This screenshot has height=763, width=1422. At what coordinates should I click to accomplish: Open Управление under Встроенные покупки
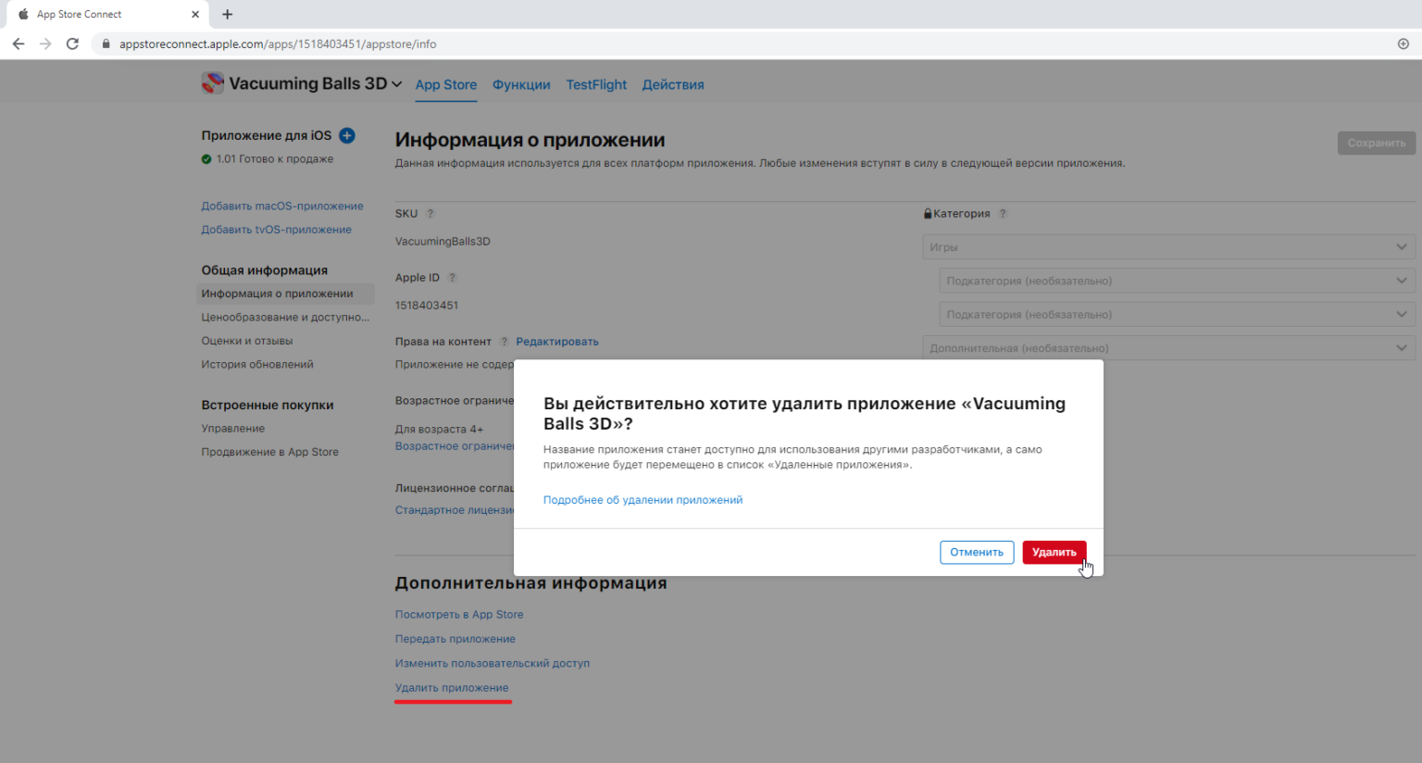pyautogui.click(x=233, y=429)
